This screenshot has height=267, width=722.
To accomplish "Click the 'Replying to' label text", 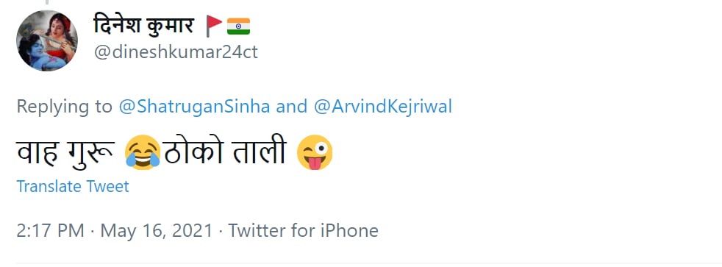I will click(64, 107).
